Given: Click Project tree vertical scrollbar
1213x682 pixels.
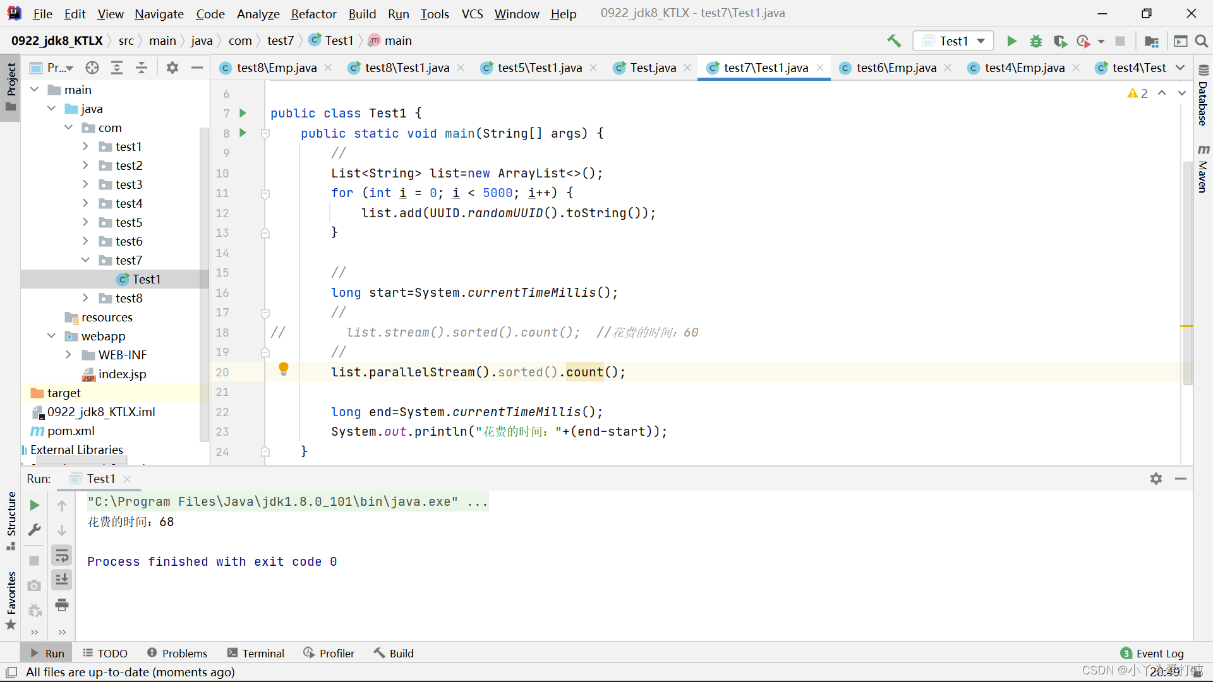Looking at the screenshot, I should (203, 284).
